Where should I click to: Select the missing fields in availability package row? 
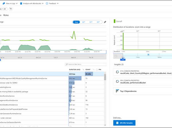[52, 92]
